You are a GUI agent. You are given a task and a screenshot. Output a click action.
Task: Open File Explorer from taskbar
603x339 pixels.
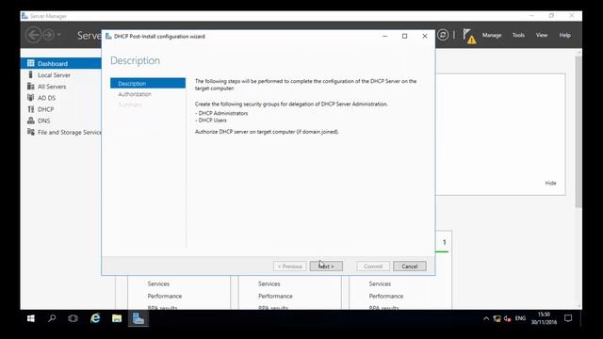(x=117, y=318)
